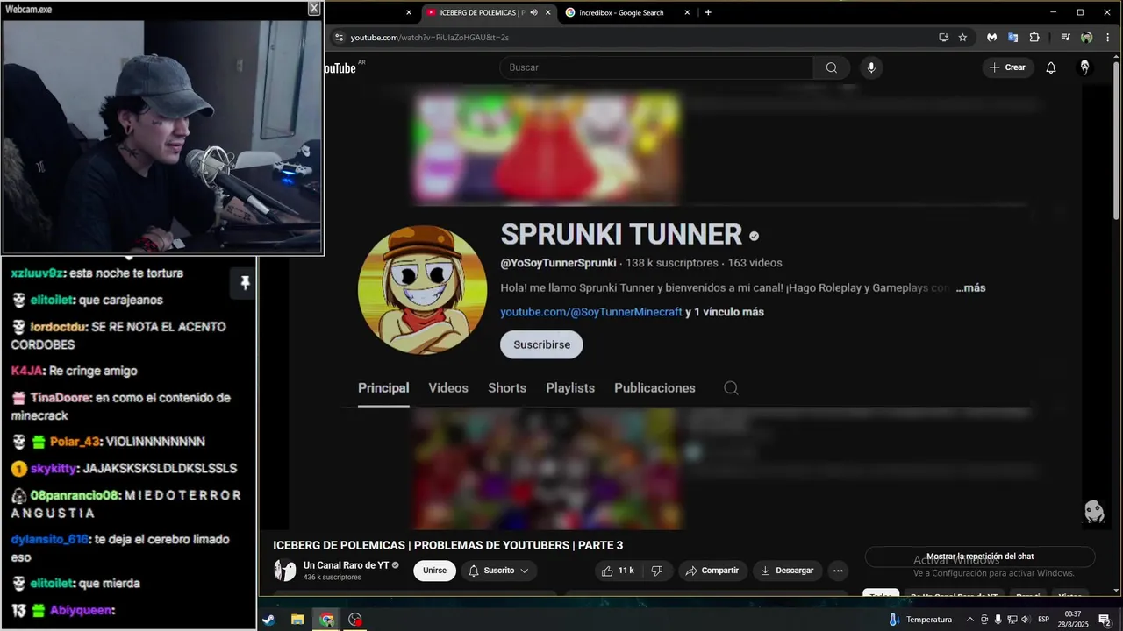Click chat username xzluuv9z
Viewport: 1123px width, 631px height.
click(37, 273)
